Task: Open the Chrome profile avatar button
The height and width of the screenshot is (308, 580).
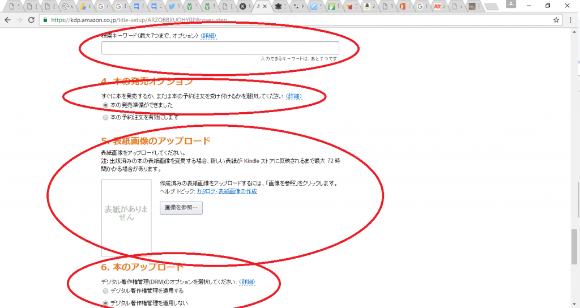Action: click(511, 4)
